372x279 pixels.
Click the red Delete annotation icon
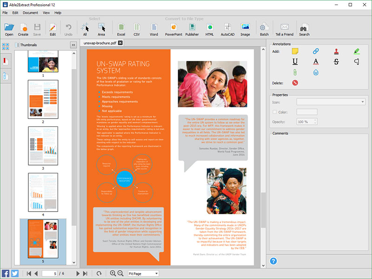click(295, 83)
